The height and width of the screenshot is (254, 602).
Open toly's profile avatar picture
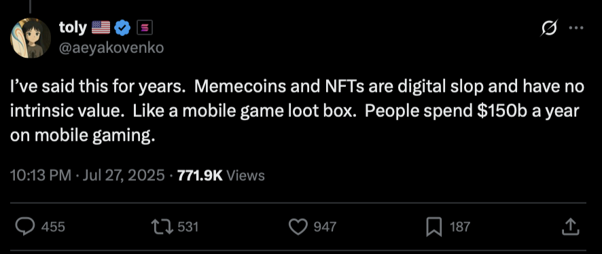pyautogui.click(x=31, y=38)
